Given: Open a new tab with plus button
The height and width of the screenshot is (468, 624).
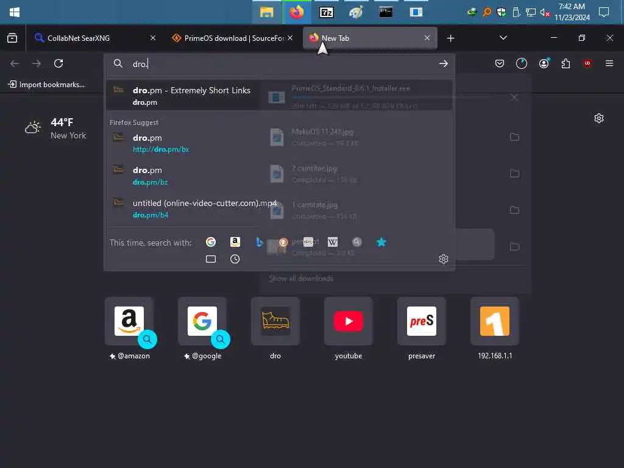Looking at the screenshot, I should point(450,38).
